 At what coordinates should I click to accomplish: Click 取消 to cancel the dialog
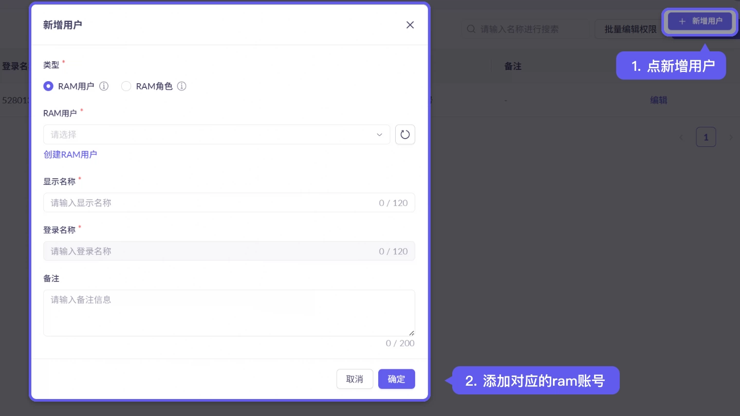click(x=355, y=379)
